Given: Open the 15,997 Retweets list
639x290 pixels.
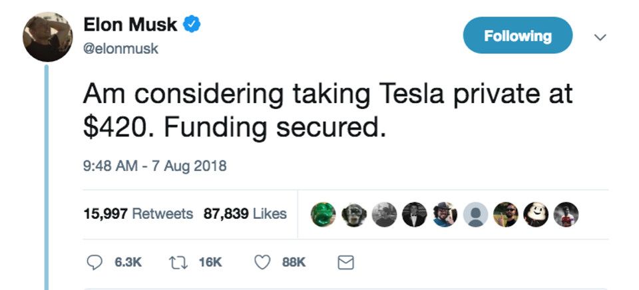Looking at the screenshot, I should 138,214.
